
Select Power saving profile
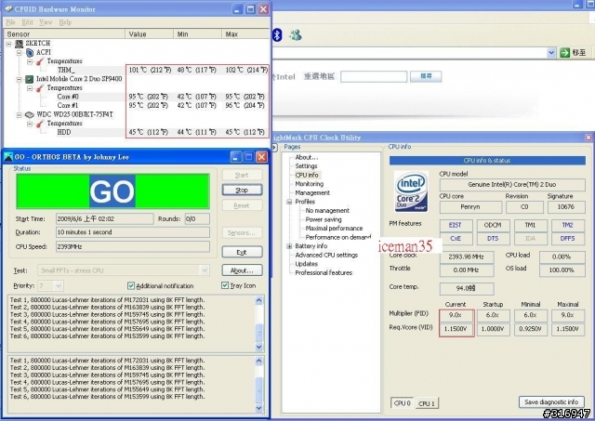click(324, 219)
